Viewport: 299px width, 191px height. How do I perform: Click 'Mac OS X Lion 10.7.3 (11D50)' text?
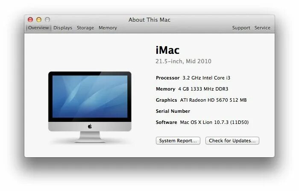click(214, 122)
